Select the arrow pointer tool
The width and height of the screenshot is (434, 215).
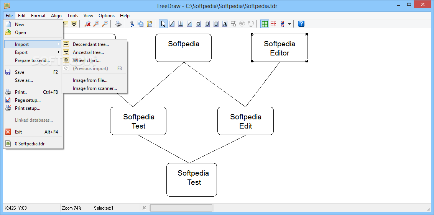click(163, 24)
